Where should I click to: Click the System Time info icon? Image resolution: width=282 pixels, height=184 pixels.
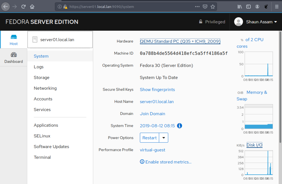(179, 126)
